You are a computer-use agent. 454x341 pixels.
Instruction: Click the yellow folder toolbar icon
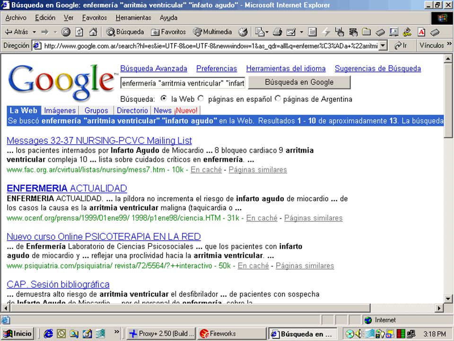[x=367, y=32]
